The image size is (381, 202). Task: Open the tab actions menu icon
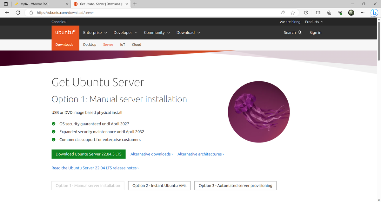[x=6, y=4]
